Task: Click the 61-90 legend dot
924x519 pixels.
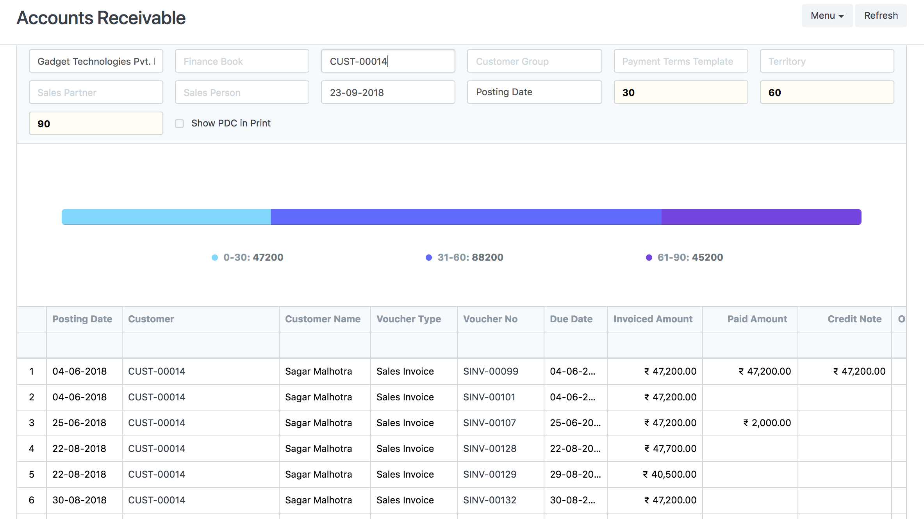Action: 649,258
